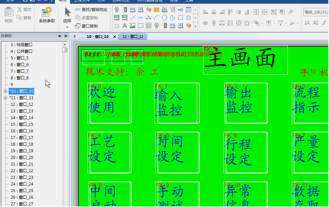Click 查找/替换地址 find/replace address button
Image resolution: width=329 pixels, height=207 pixels.
[x=91, y=10]
